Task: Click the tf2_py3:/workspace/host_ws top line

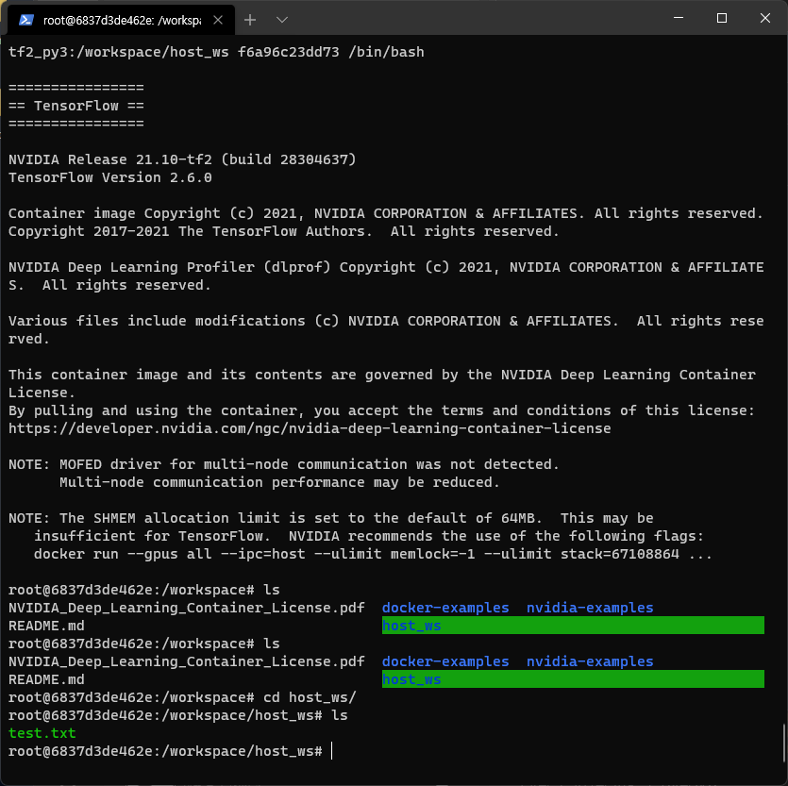Action: pos(216,52)
